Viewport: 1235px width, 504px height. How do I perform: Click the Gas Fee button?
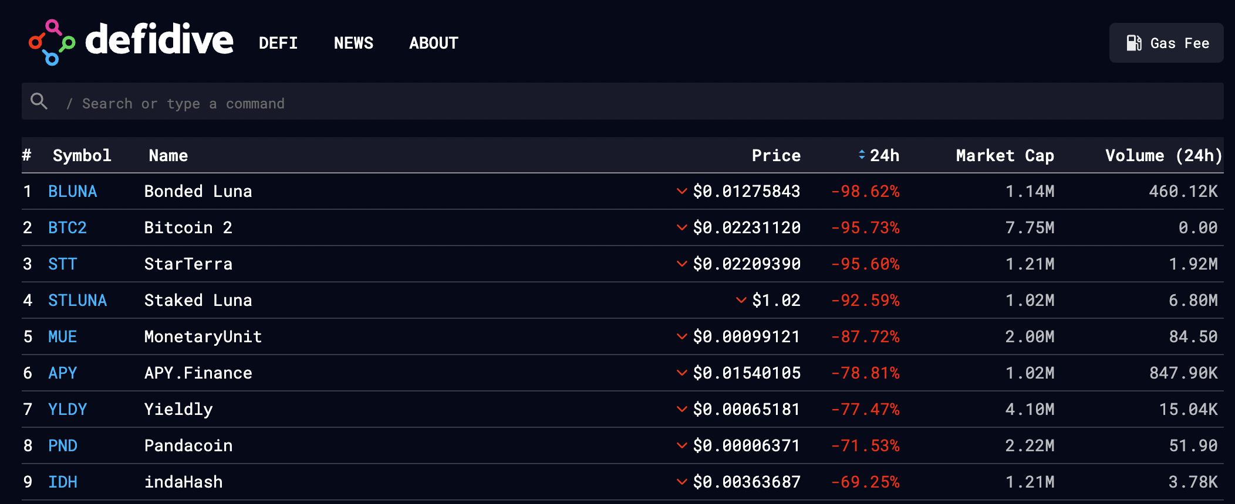(1166, 43)
